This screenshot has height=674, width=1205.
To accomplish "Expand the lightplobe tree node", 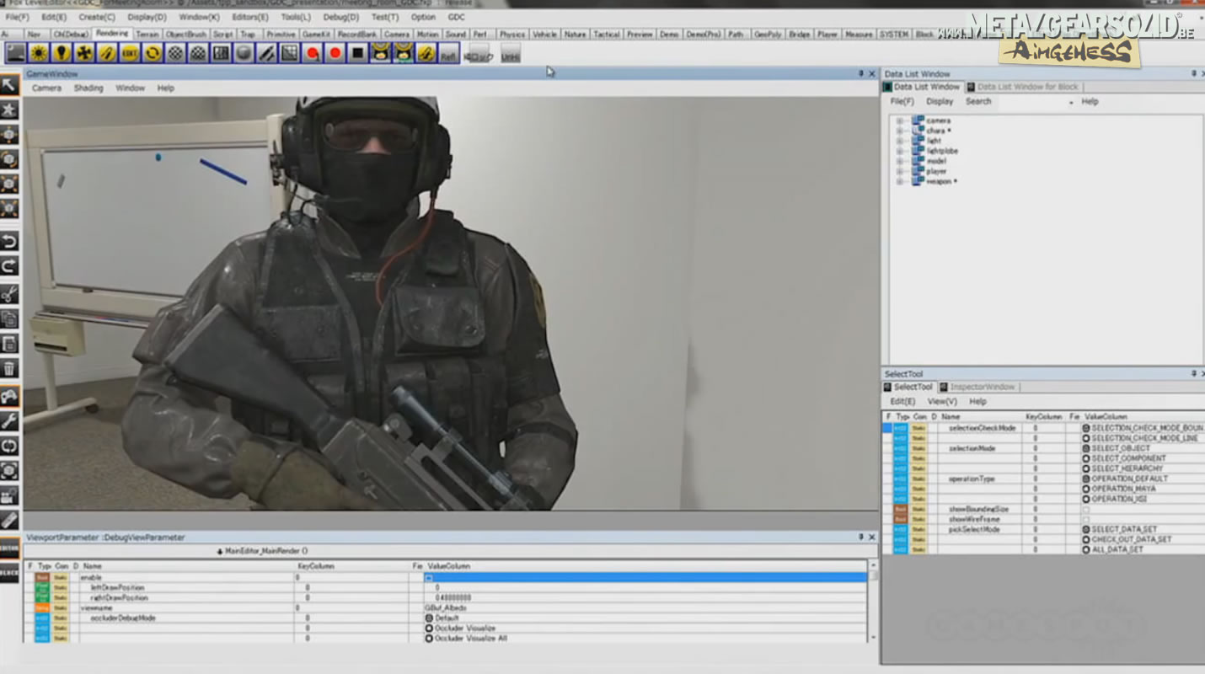I will pyautogui.click(x=899, y=151).
